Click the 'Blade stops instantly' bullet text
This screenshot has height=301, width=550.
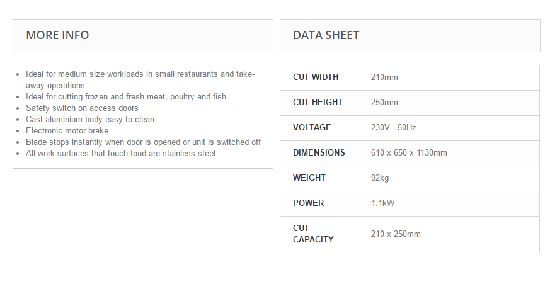pos(143,142)
